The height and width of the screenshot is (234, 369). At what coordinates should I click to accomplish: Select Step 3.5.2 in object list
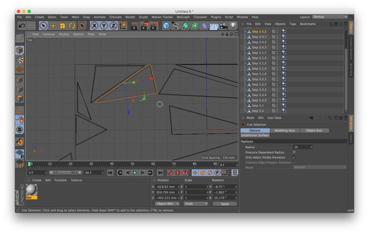pyautogui.click(x=259, y=32)
